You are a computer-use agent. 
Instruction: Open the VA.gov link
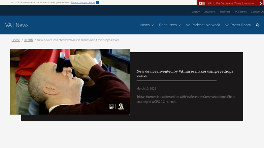(196, 12)
